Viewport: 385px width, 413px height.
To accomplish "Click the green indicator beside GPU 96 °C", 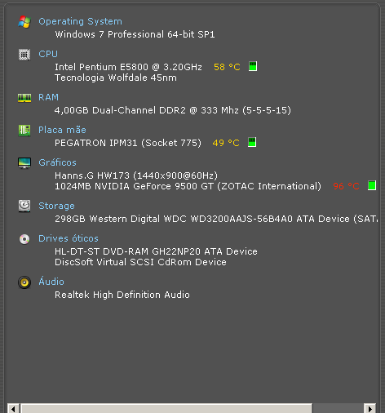I will click(372, 185).
